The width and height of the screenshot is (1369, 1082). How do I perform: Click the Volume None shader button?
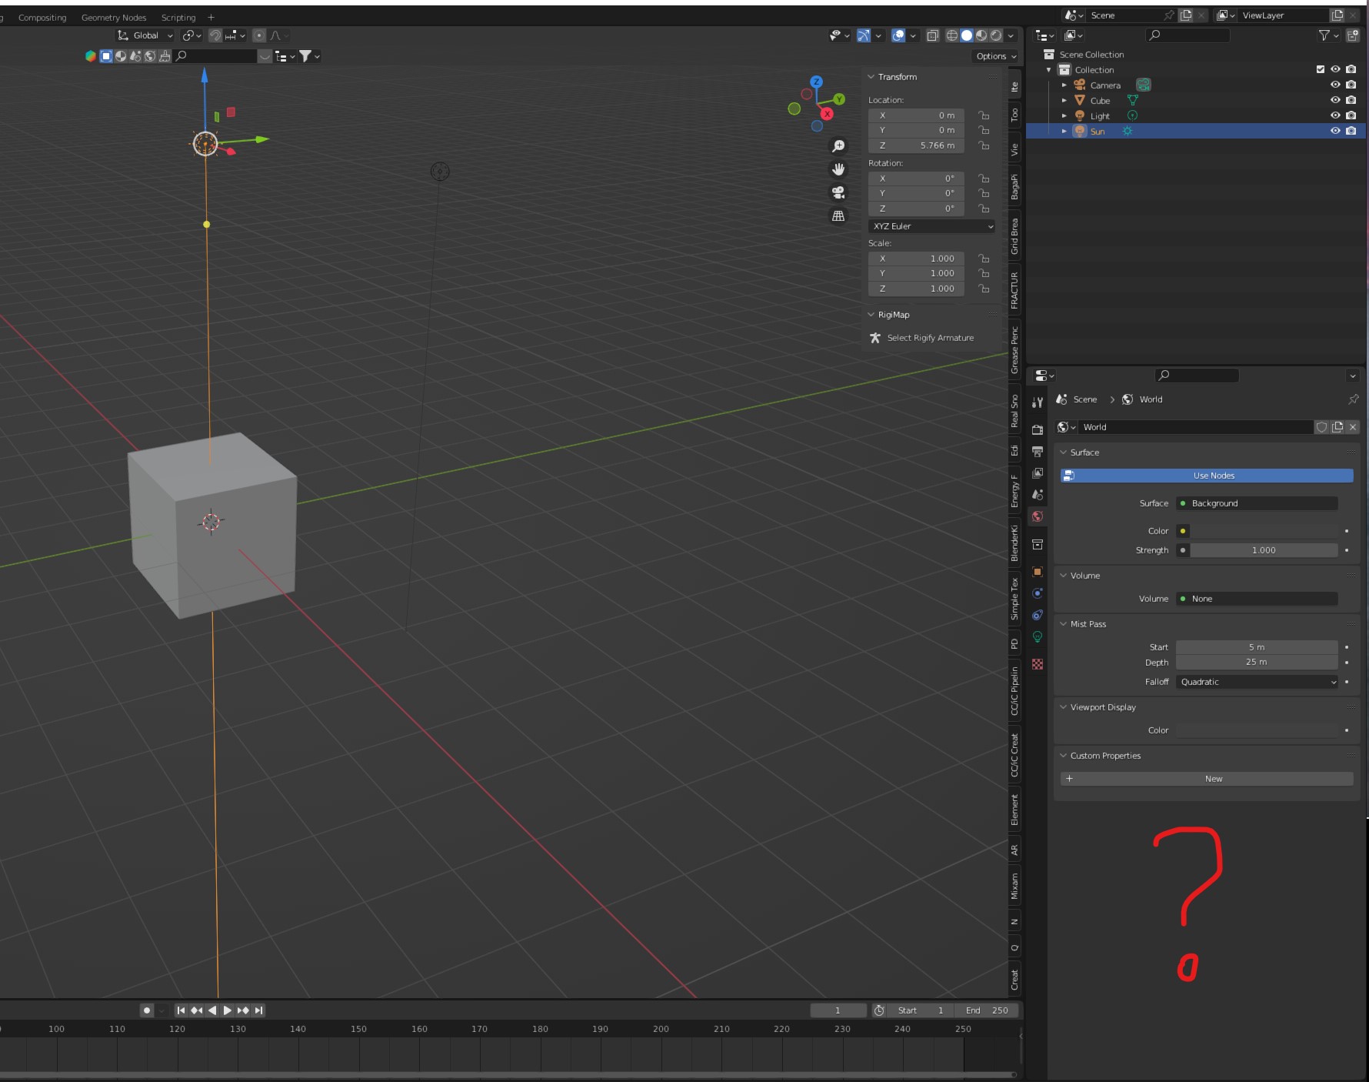tap(1257, 599)
